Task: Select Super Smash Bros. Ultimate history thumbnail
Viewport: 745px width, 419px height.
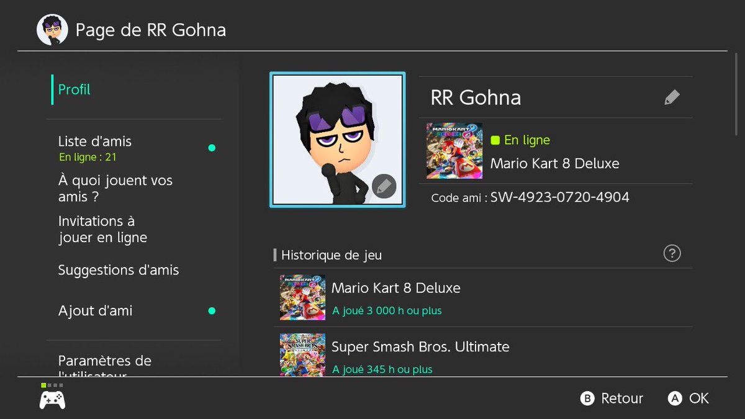Action: [x=302, y=354]
